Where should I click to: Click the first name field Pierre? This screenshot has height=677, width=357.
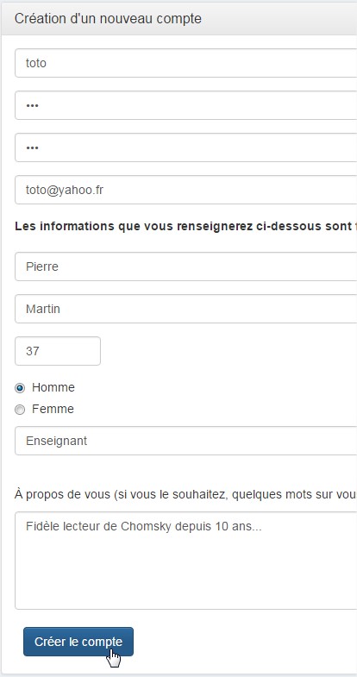(x=186, y=266)
